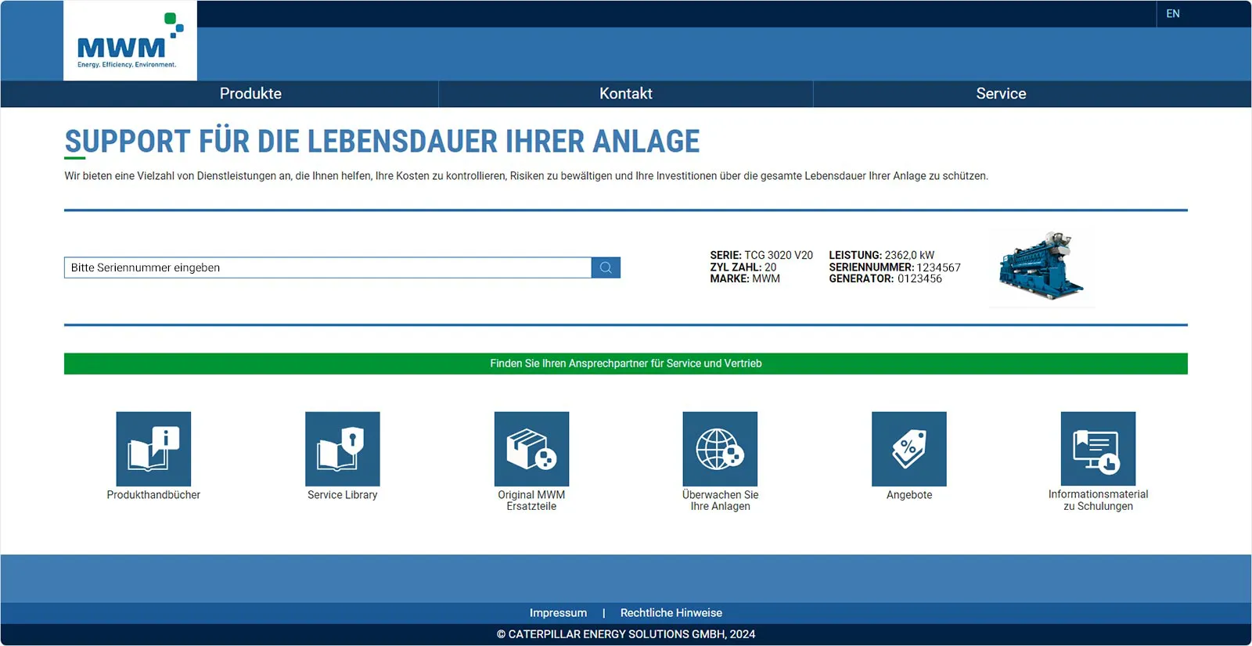Image resolution: width=1252 pixels, height=646 pixels.
Task: Open the Impressum link
Action: click(558, 613)
